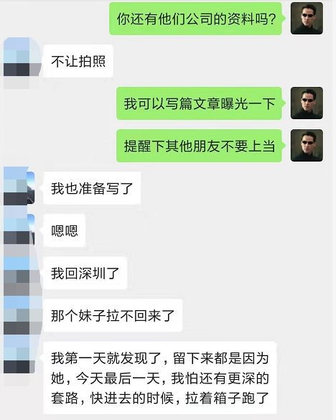
Task: Select the green message 我可以写篇文章曝光一下
Action: coord(200,103)
